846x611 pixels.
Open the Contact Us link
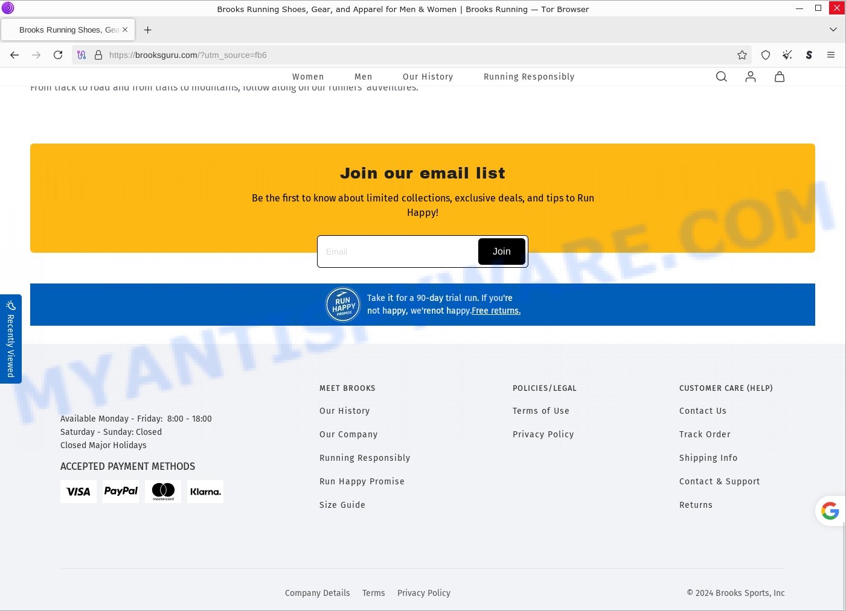[703, 411]
